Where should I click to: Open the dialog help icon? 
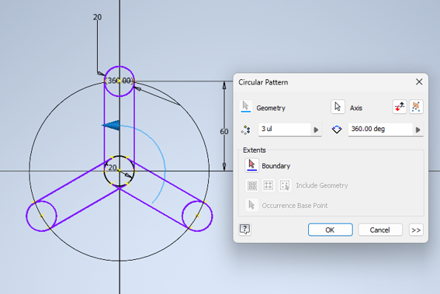point(245,230)
